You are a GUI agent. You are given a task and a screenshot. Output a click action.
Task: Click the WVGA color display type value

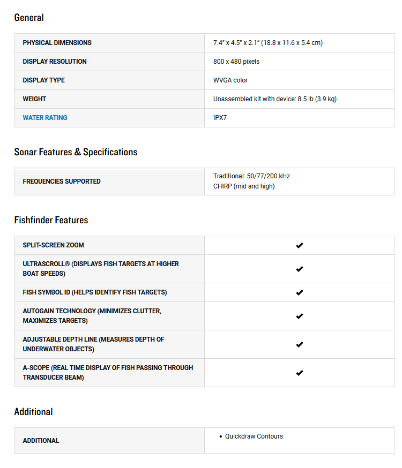pyautogui.click(x=230, y=80)
